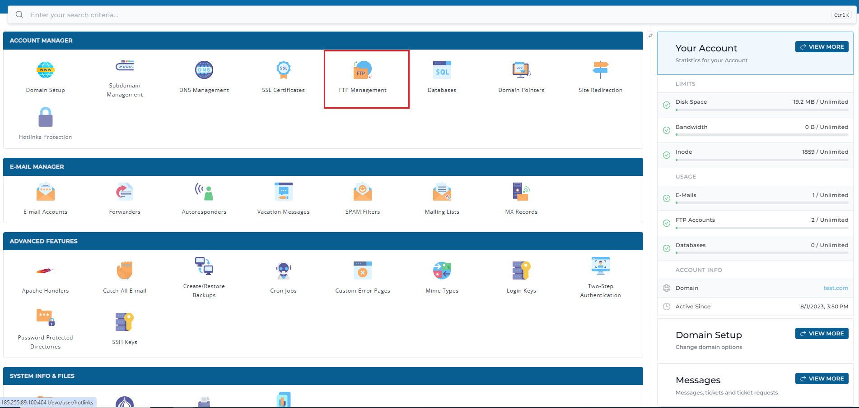Click the E-Mail Manager section header
The width and height of the screenshot is (859, 408).
[37, 167]
